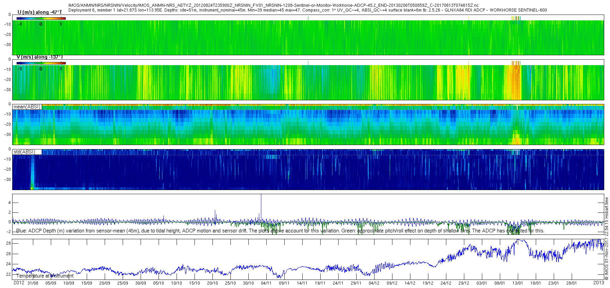The image size is (610, 288).
Task: Click the '20/10' date tick label
Action: 212,283
